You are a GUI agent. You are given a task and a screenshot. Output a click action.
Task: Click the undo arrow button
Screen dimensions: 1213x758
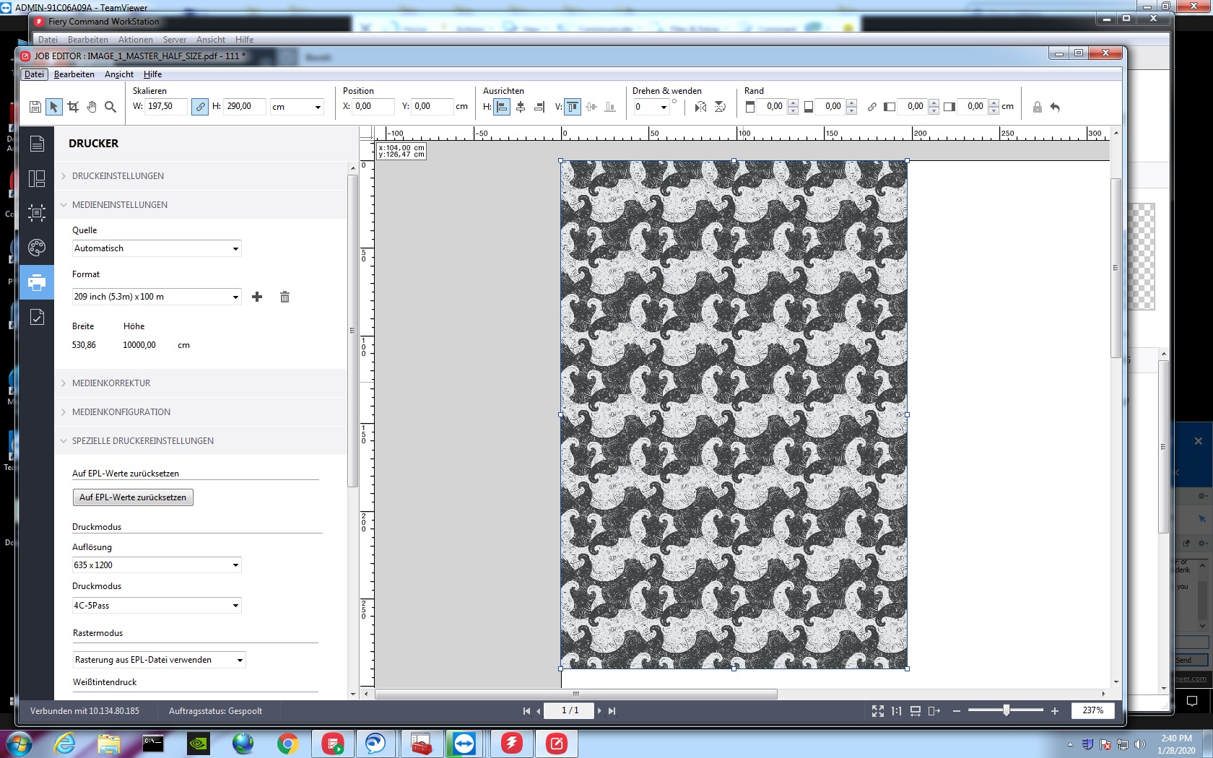[1055, 107]
